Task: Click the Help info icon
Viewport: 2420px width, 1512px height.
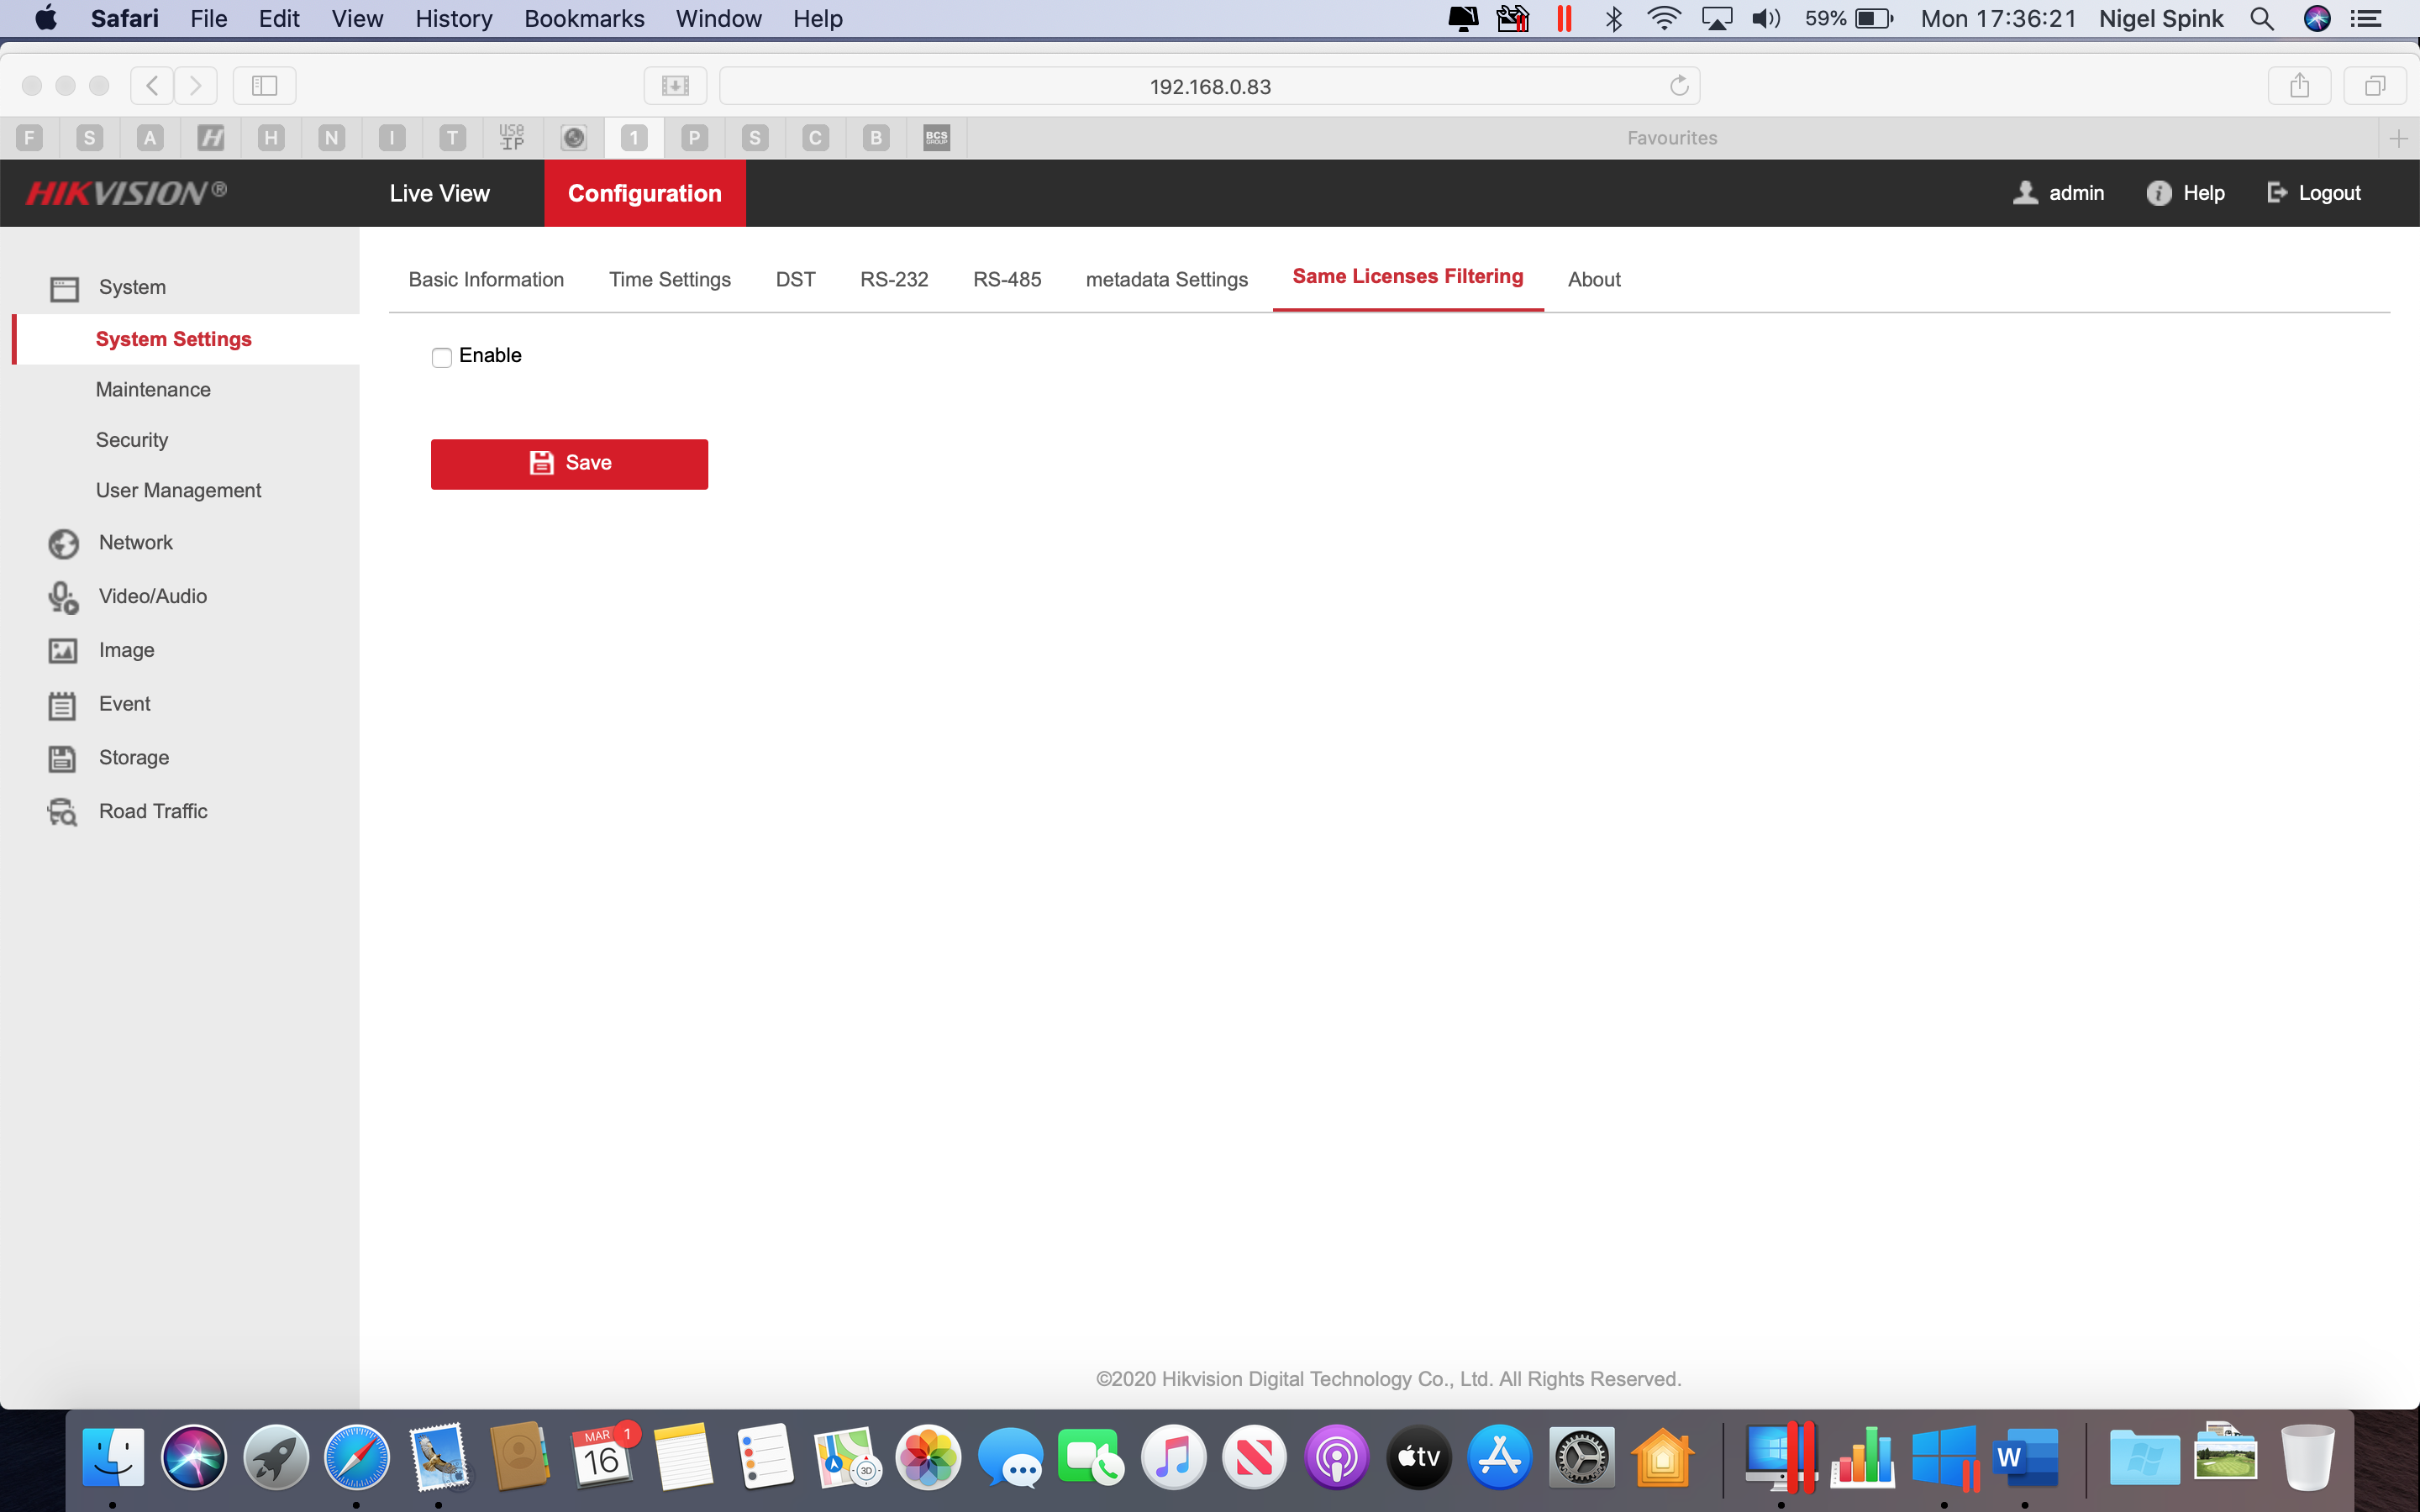Action: 2159,193
